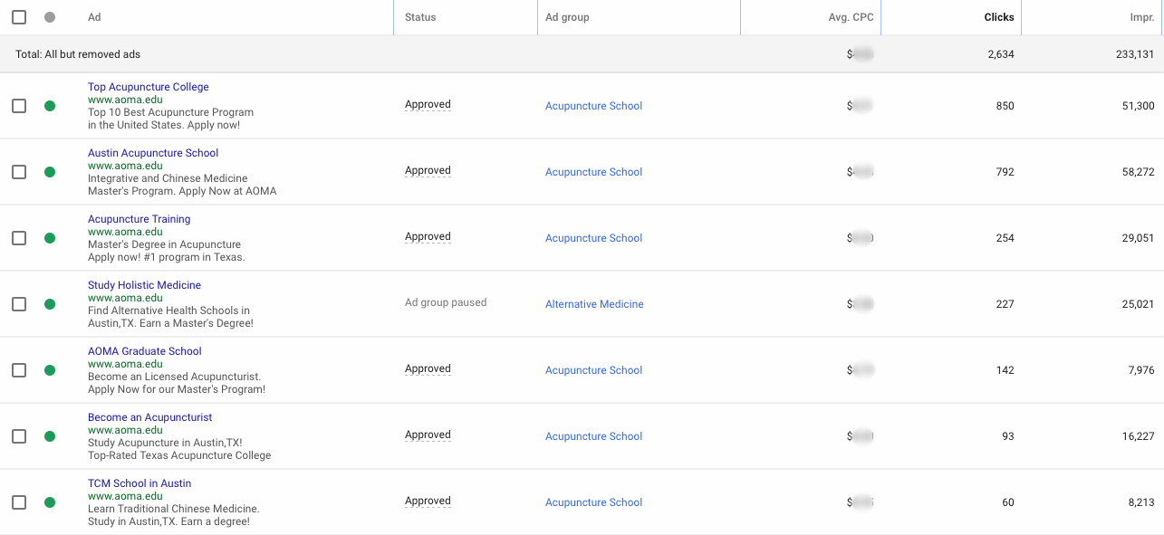
Task: Open Acupuncture School group for Become an Acupuncturist
Action: click(x=593, y=436)
